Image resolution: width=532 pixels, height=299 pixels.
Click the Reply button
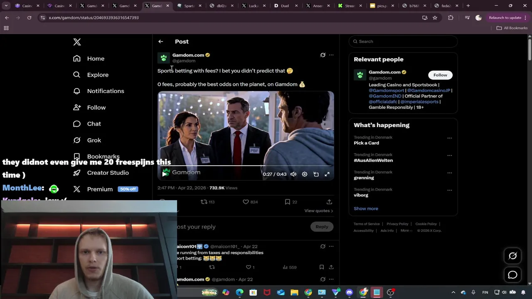322,227
